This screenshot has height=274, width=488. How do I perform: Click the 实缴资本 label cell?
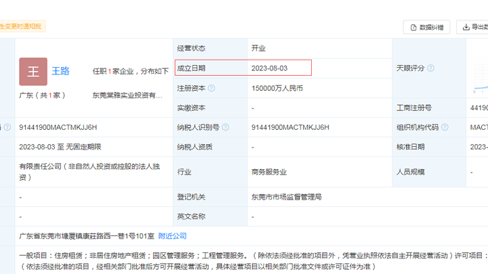[210, 108]
